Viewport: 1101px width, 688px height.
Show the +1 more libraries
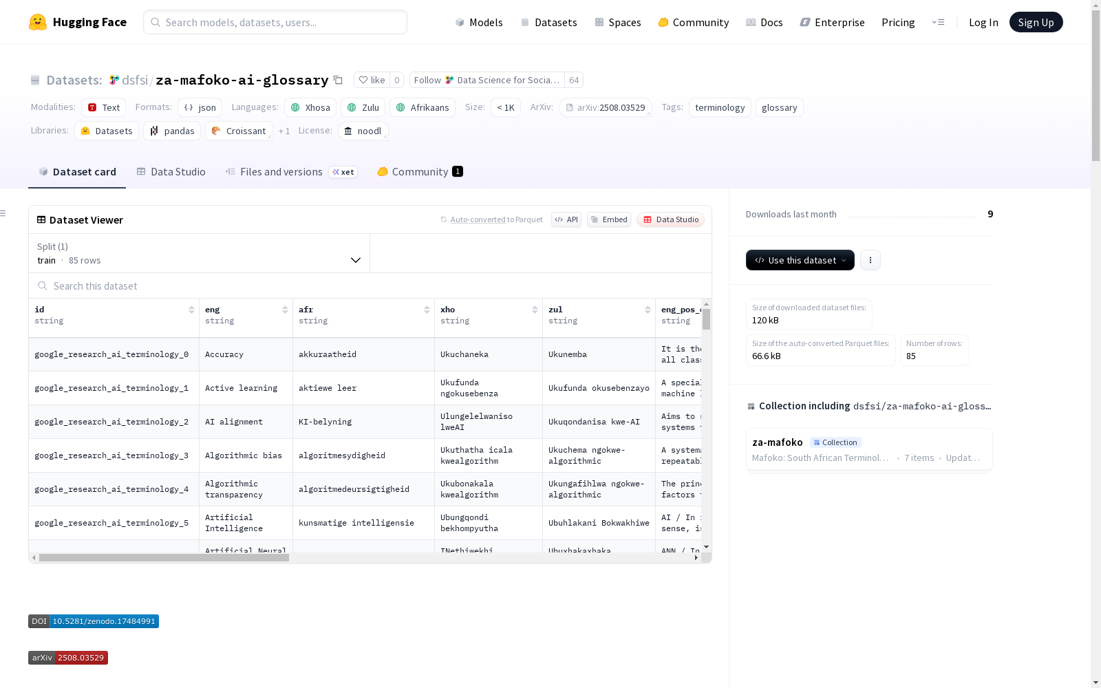[x=284, y=131]
